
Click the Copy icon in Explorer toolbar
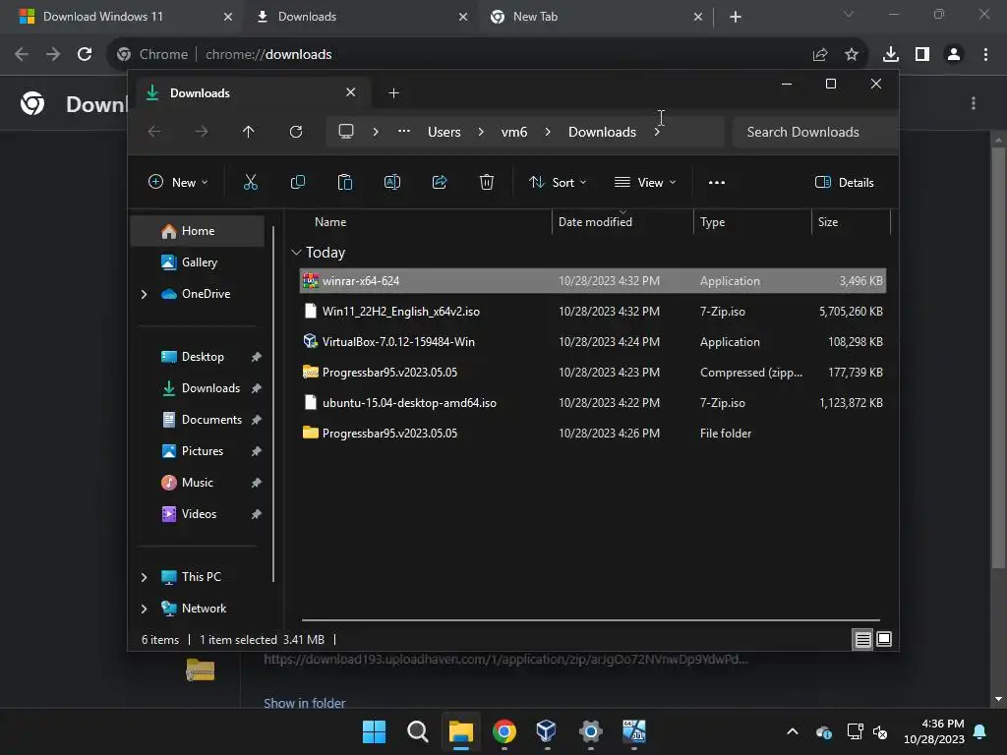297,182
